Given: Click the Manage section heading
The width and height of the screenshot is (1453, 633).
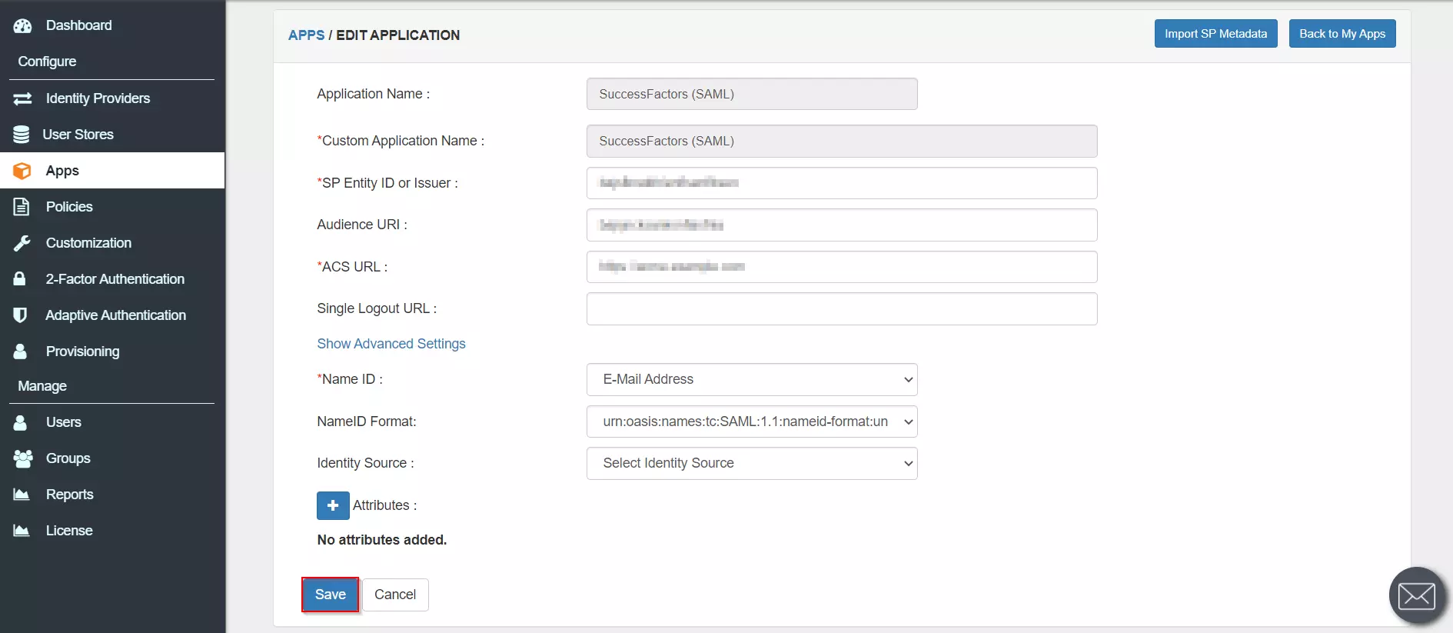Looking at the screenshot, I should pos(42,386).
